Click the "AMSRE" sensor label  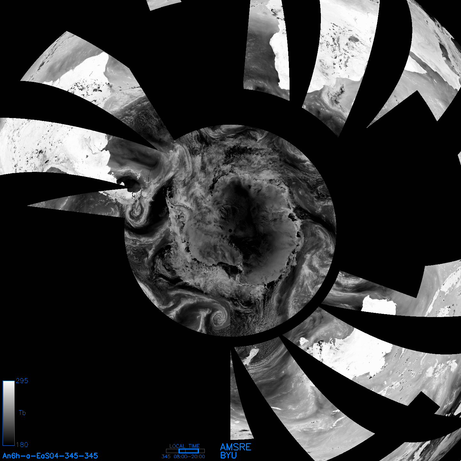click(236, 447)
